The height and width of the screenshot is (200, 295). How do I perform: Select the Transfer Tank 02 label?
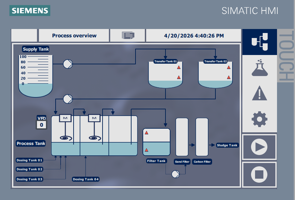[215, 61]
